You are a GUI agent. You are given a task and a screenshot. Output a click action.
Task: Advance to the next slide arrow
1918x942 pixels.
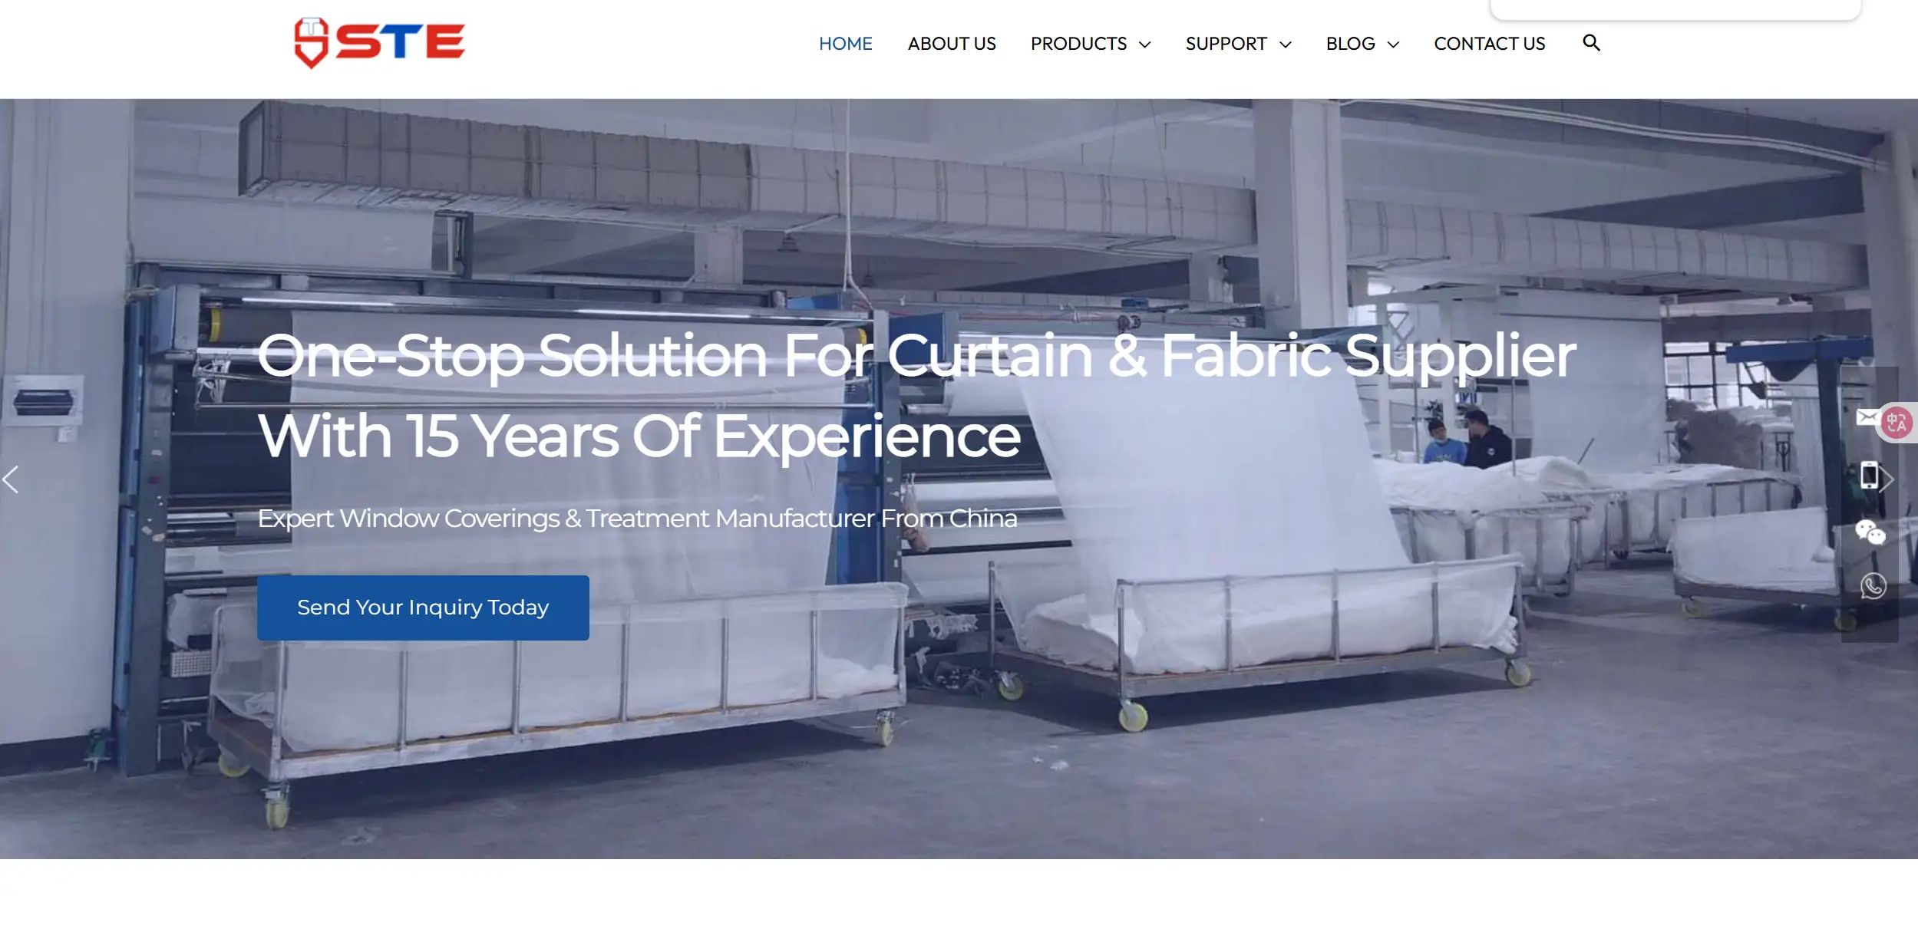1887,479
